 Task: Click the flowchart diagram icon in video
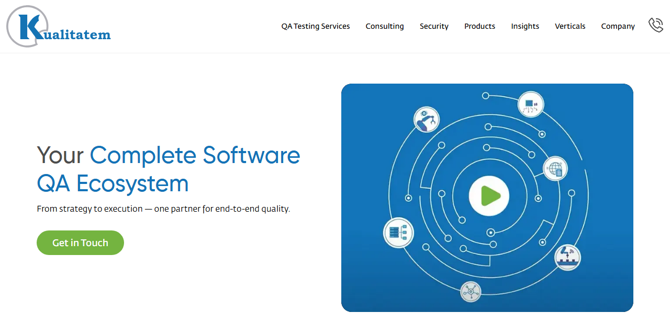point(531,105)
